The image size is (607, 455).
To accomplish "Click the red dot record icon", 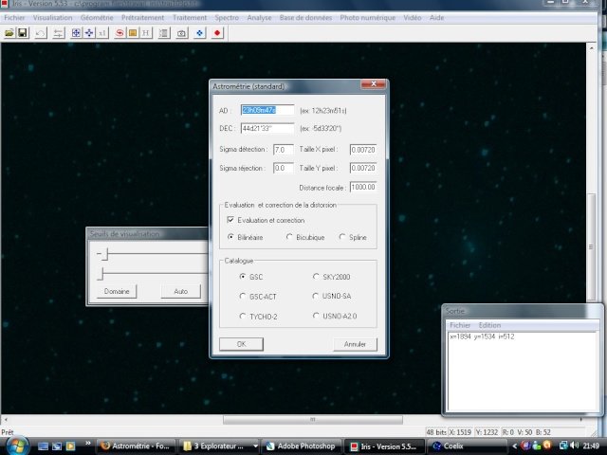I will pyautogui.click(x=217, y=33).
